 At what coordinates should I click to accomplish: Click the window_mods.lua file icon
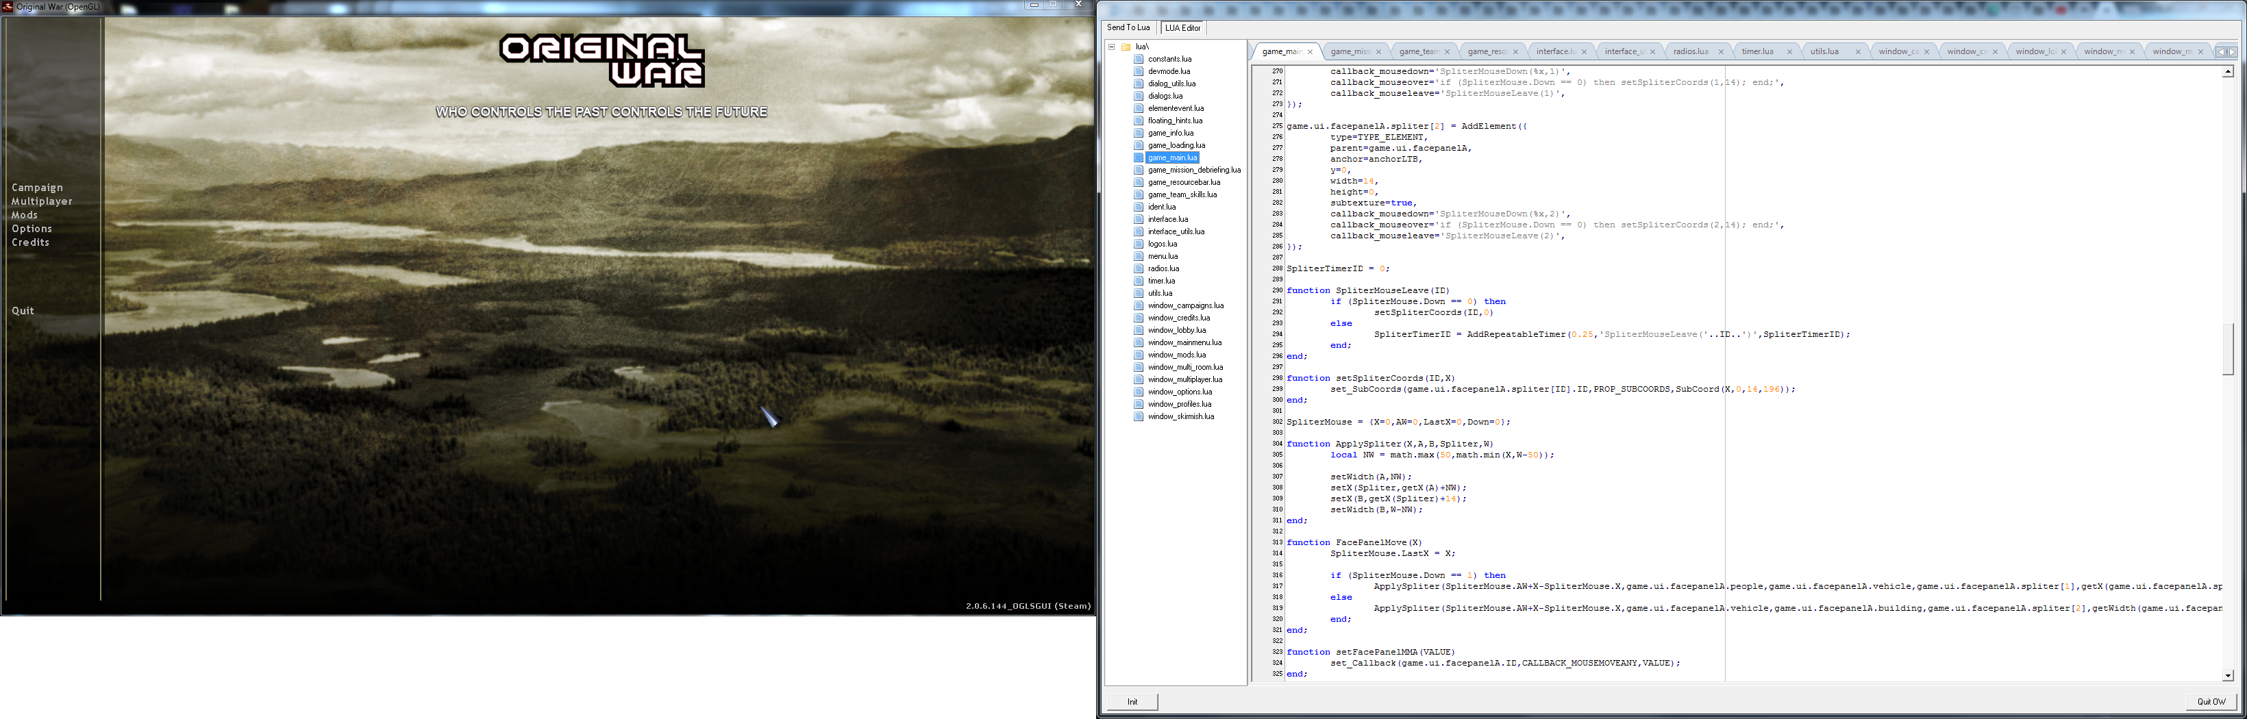pyautogui.click(x=1139, y=355)
